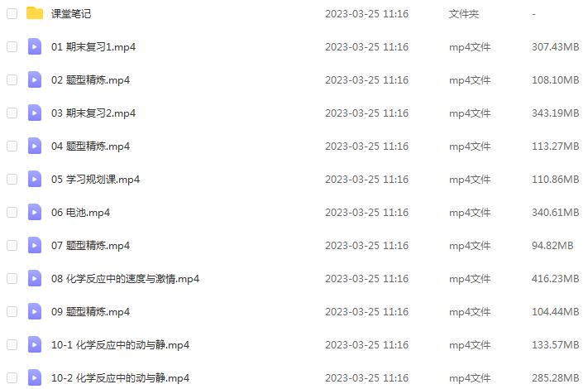This screenshot has height=389, width=583.
Task: Open the file name 06 电池.mp4
Action: [81, 213]
